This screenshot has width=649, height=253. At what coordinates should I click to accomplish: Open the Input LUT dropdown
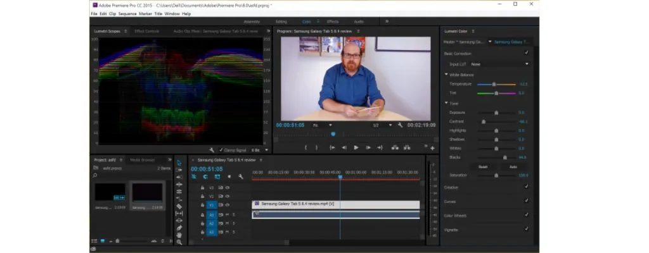(500, 64)
